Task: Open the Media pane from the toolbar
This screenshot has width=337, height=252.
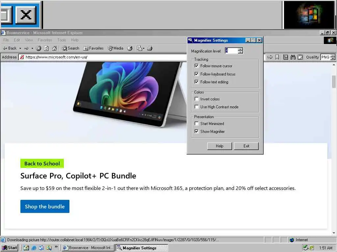Action: coord(116,48)
